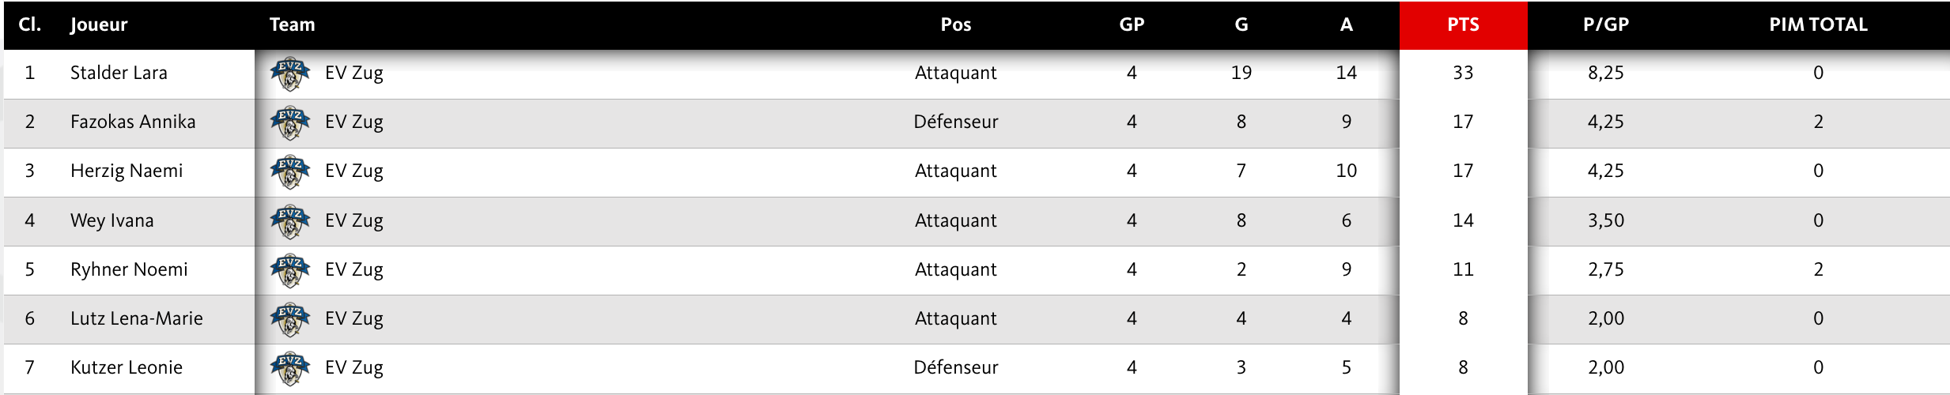Click the EV Zug logo in Lutz Lena-Marie's row
Screen dimensions: 1950x395
[x=289, y=319]
